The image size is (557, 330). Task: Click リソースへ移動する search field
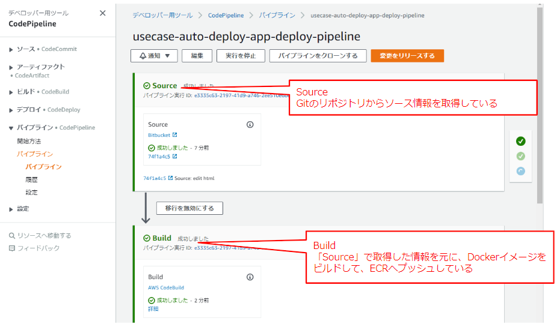pyautogui.click(x=45, y=236)
